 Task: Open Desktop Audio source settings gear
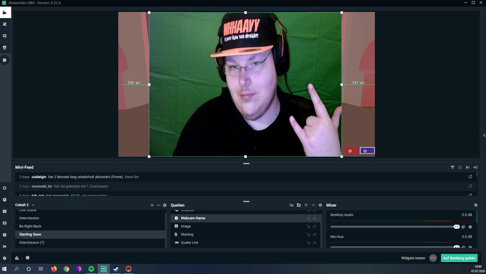[x=470, y=227]
